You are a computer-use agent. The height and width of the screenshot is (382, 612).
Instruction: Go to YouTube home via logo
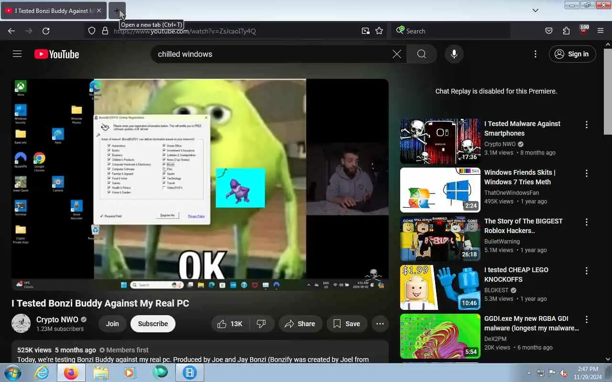coord(57,54)
